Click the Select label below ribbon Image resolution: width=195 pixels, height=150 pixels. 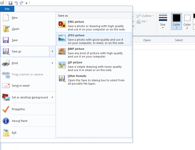tap(179, 40)
